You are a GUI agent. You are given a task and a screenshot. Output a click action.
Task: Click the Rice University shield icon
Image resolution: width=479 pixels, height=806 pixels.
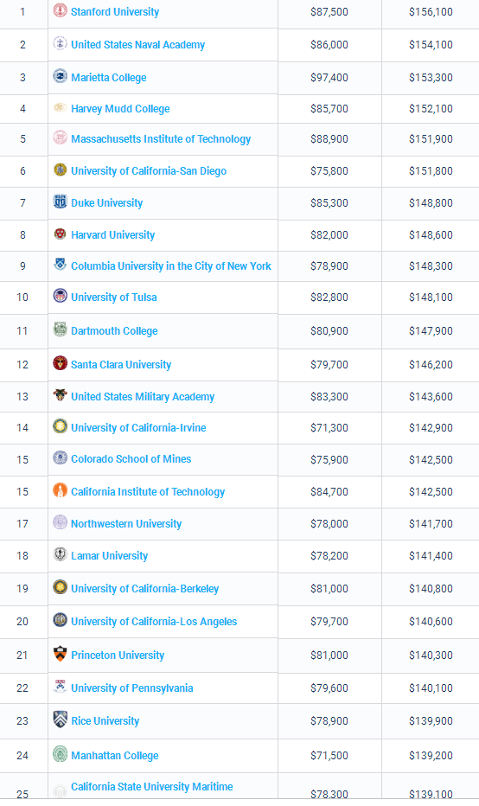pos(61,720)
